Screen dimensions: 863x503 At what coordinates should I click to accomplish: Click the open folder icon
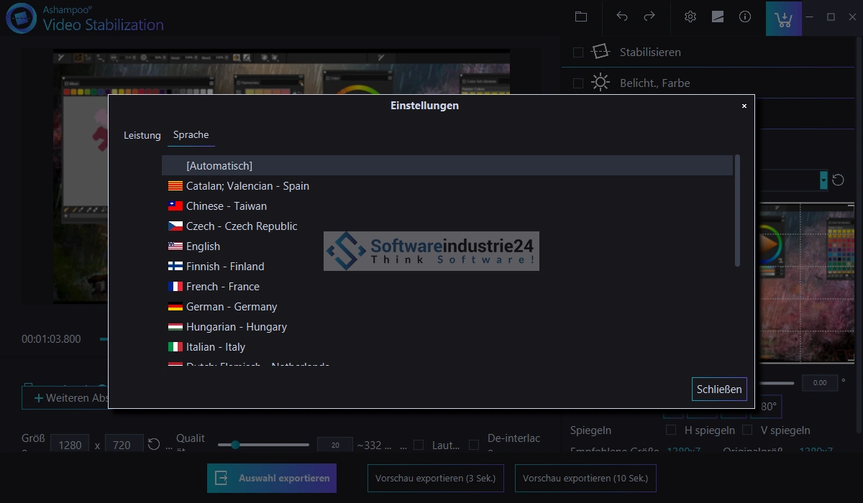tap(581, 17)
